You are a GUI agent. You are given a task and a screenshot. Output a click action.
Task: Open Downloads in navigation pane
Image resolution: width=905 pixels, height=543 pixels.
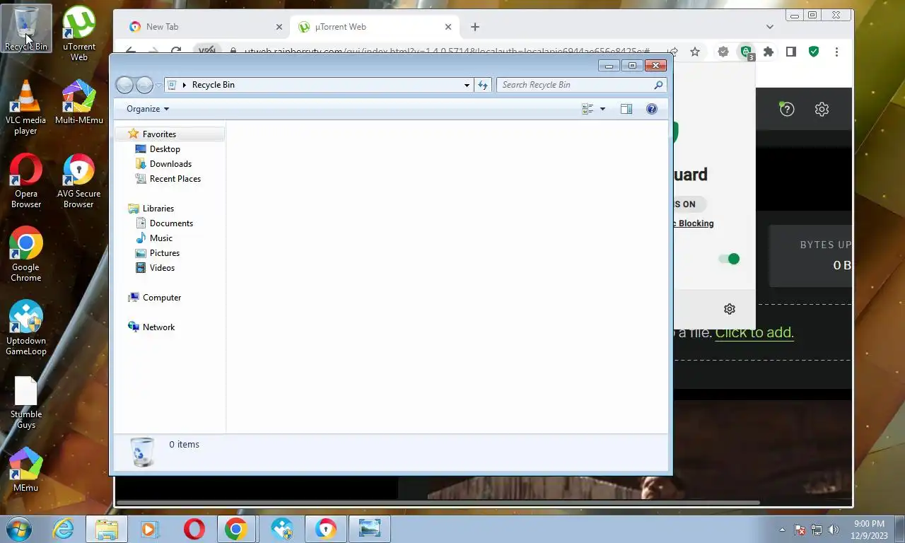point(170,164)
